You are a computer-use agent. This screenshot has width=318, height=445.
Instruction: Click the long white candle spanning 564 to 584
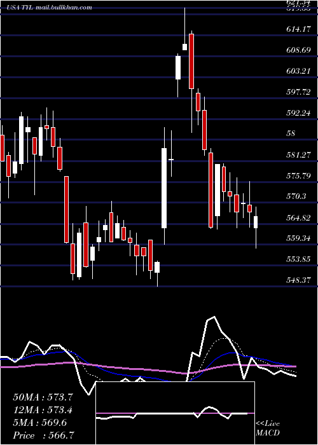point(164,188)
